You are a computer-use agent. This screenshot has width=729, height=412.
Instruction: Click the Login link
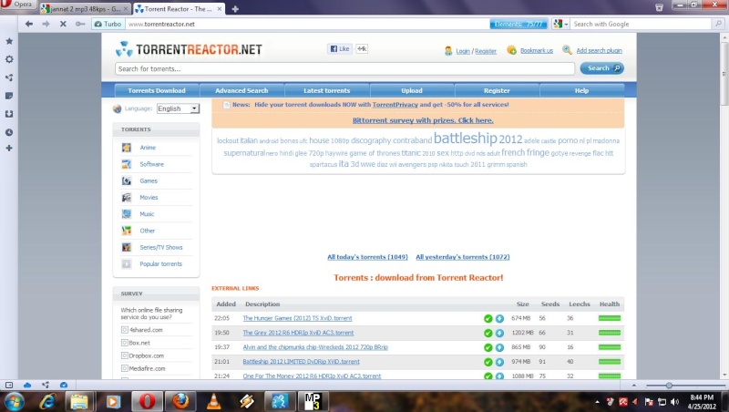(x=463, y=51)
